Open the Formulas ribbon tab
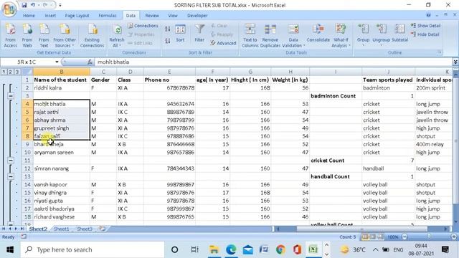 108,16
